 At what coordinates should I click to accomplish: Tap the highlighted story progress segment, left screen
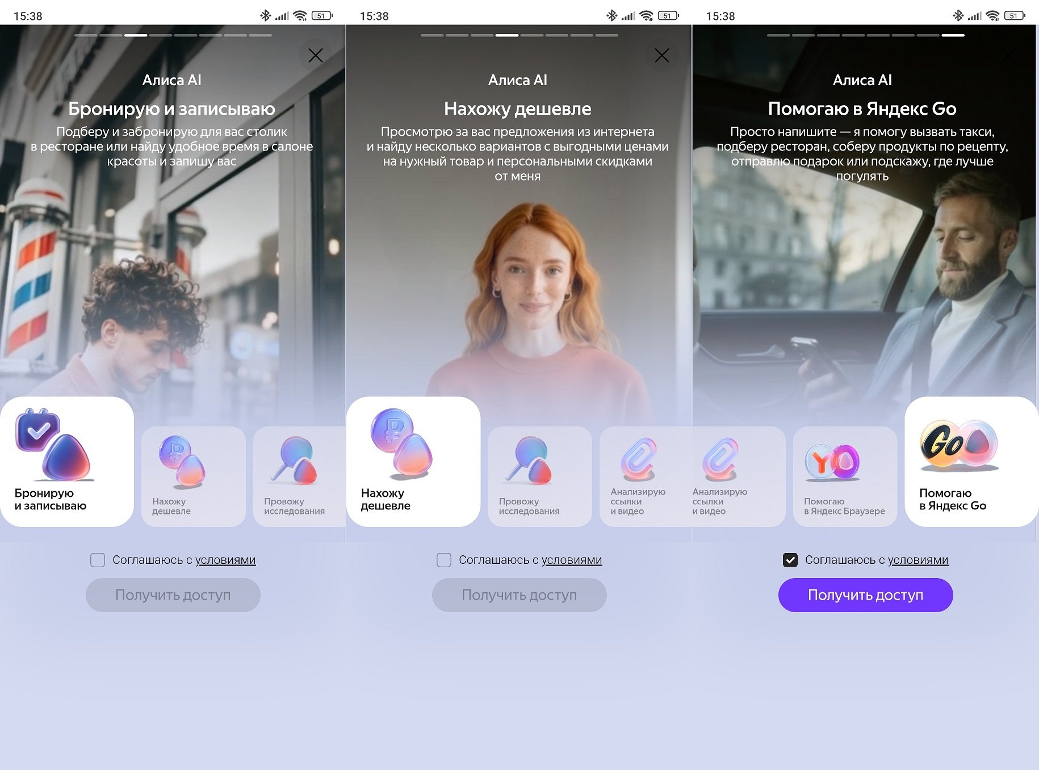coord(136,35)
